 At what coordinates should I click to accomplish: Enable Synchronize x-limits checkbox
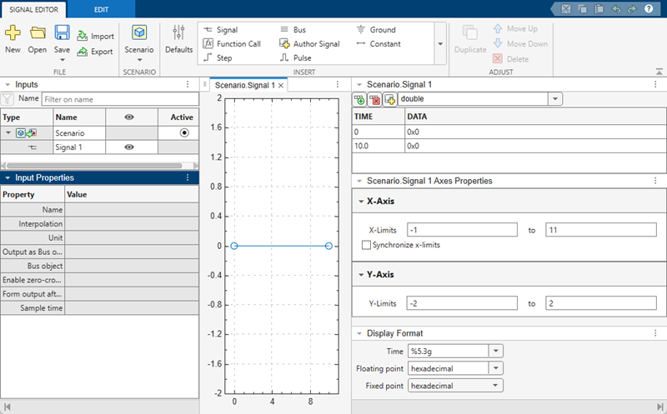pos(367,245)
